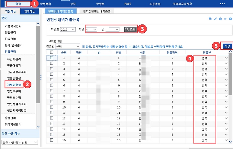The width and height of the screenshot is (233, 149).
Task: Toggle the select-all checkbox in table header
Action: (51, 52)
